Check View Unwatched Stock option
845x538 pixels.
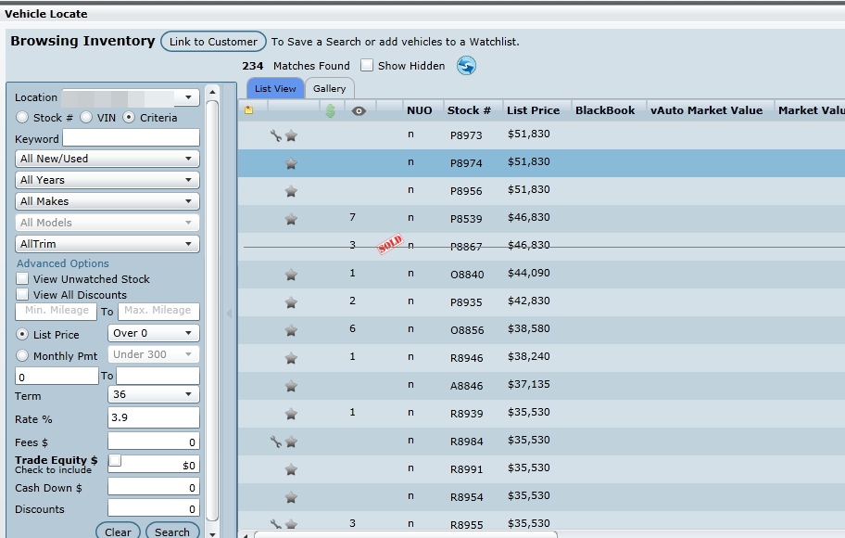tap(23, 279)
